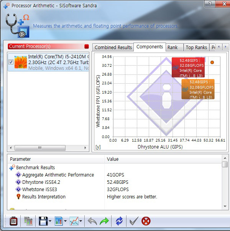Viewport: 230px width, 231px height.
Task: Select the Dhrystone iSSE4.2 row
Action: [x=115, y=182]
